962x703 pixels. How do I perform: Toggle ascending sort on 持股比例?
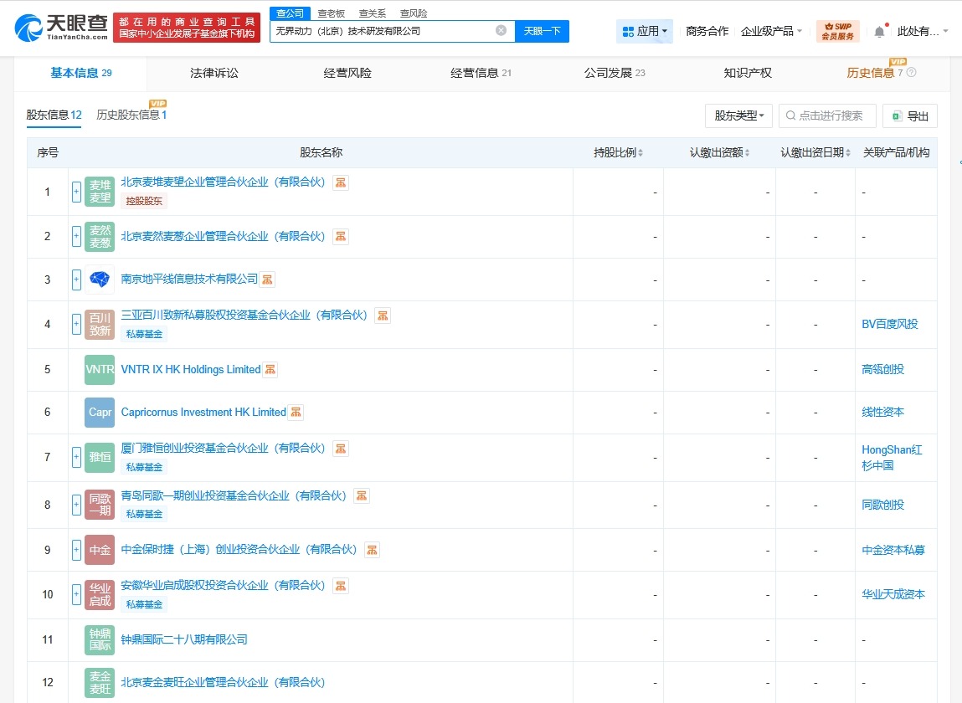click(x=640, y=151)
